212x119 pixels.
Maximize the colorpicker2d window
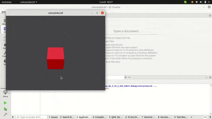(x=97, y=13)
